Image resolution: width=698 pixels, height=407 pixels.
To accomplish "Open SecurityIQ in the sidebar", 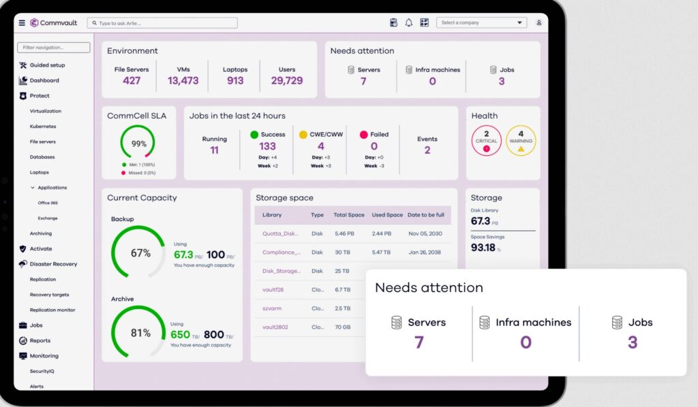I will pyautogui.click(x=42, y=371).
